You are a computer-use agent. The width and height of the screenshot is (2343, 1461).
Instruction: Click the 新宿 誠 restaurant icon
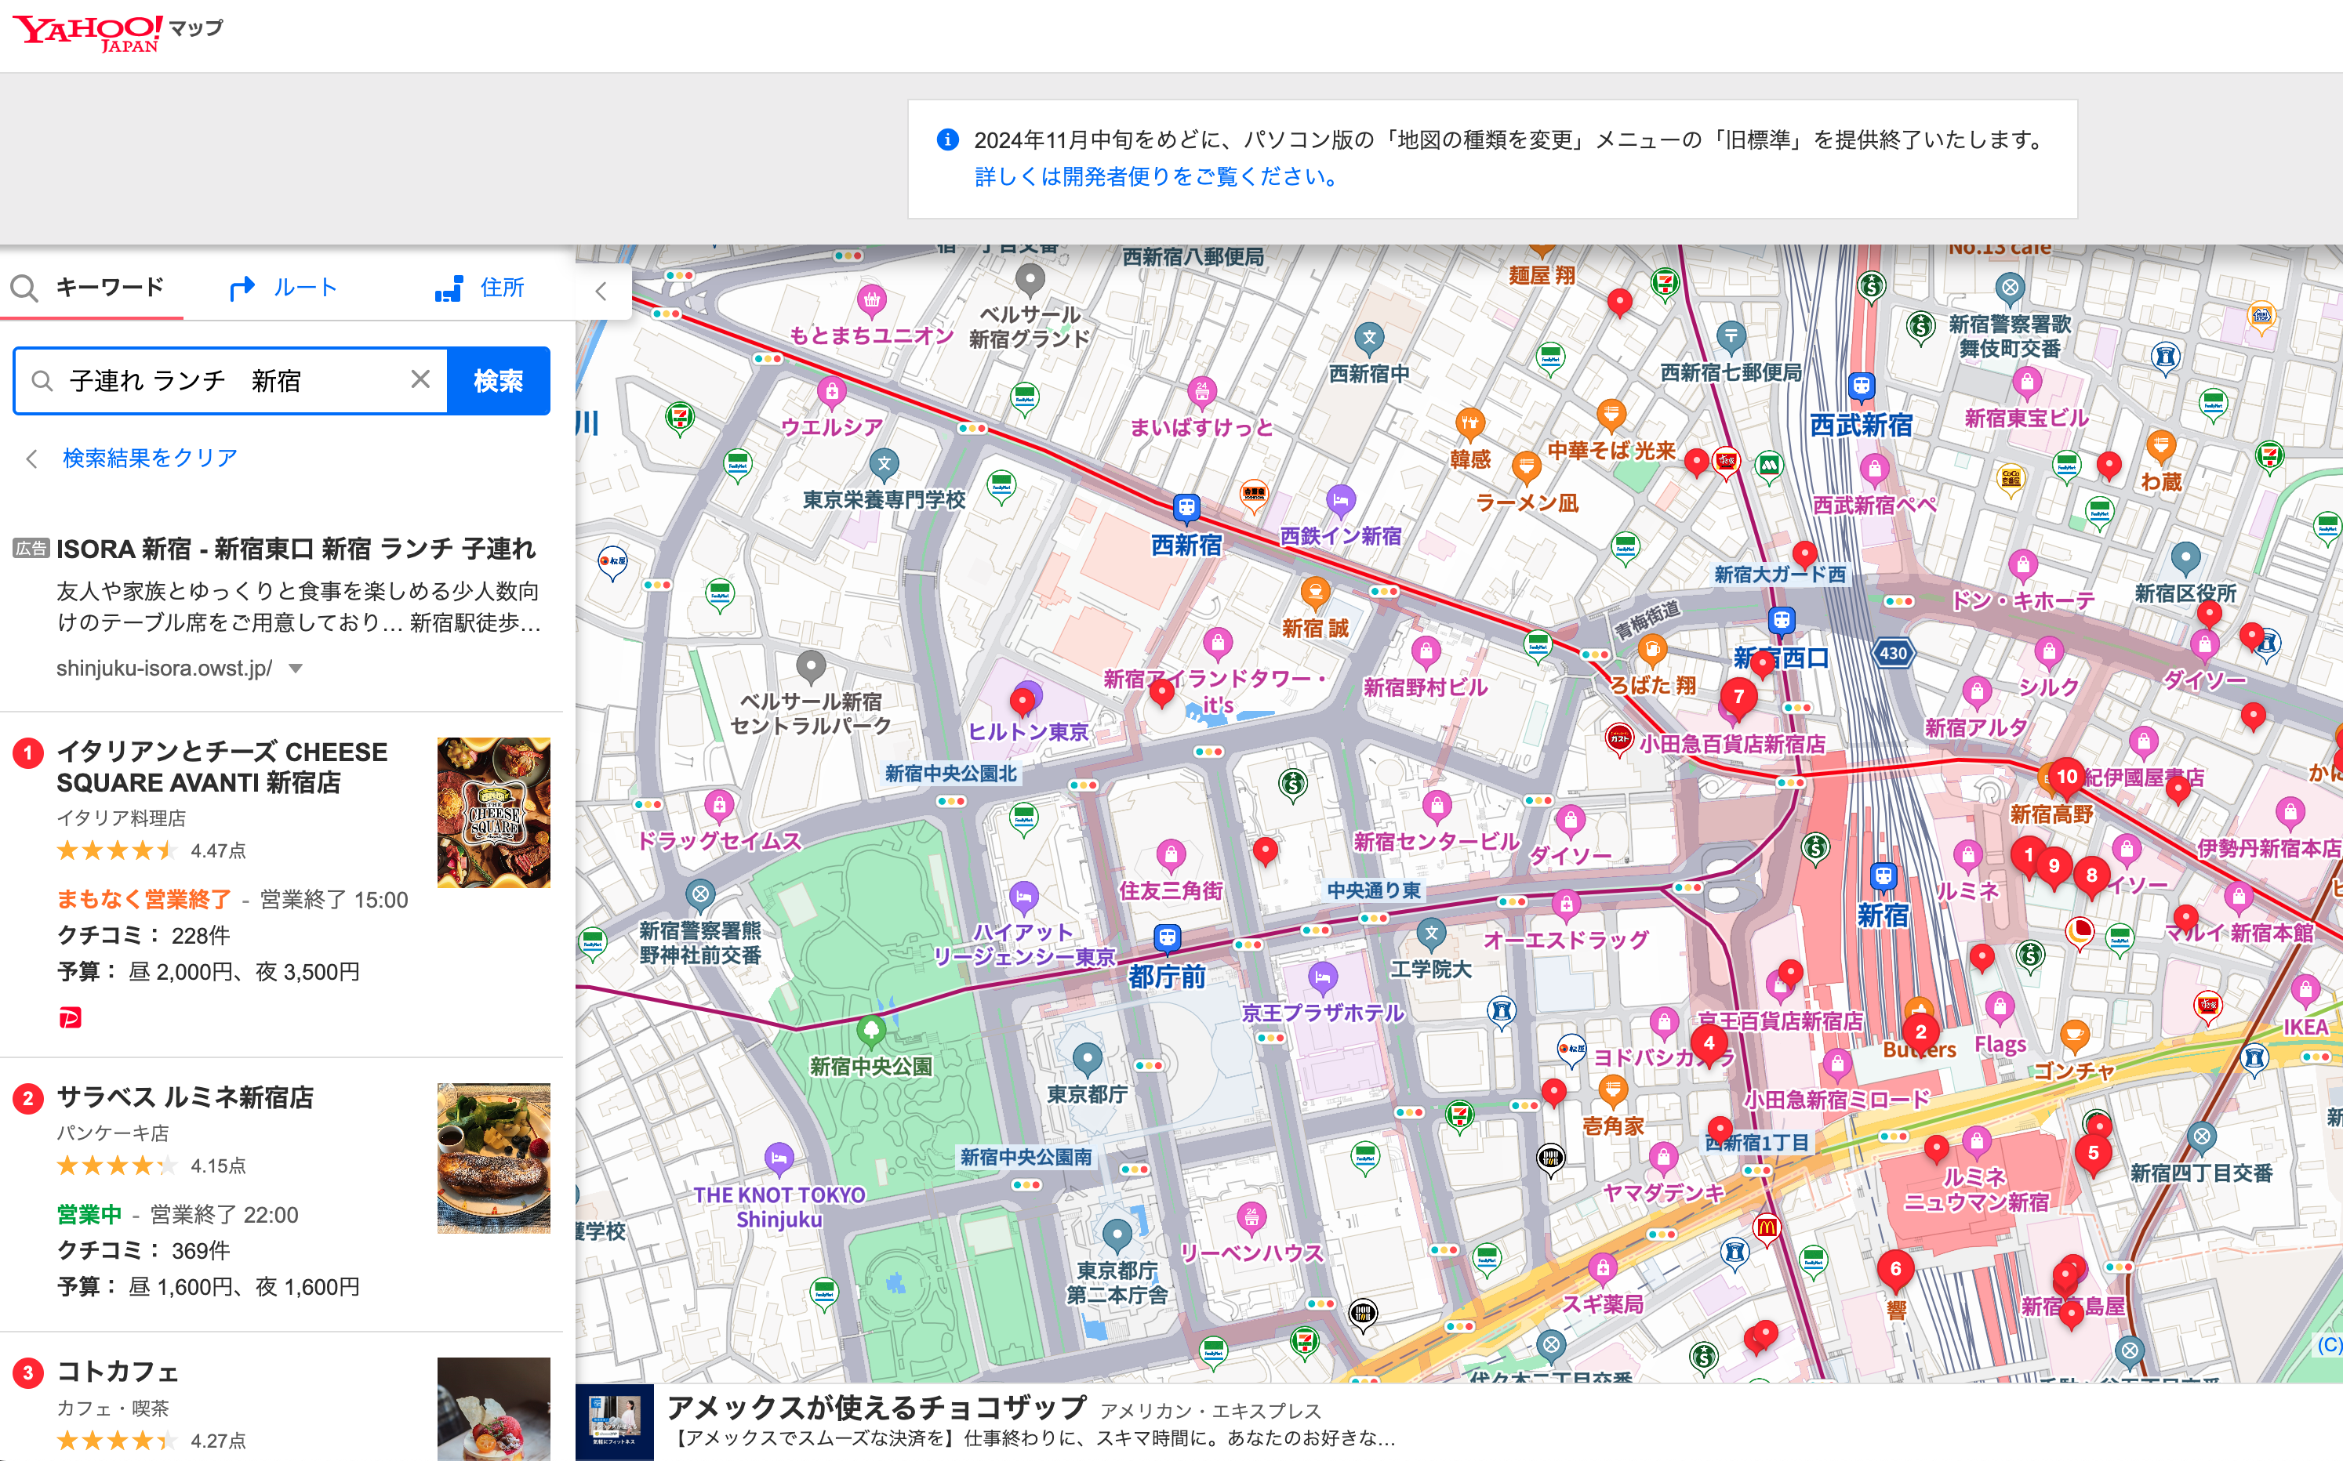point(1316,593)
